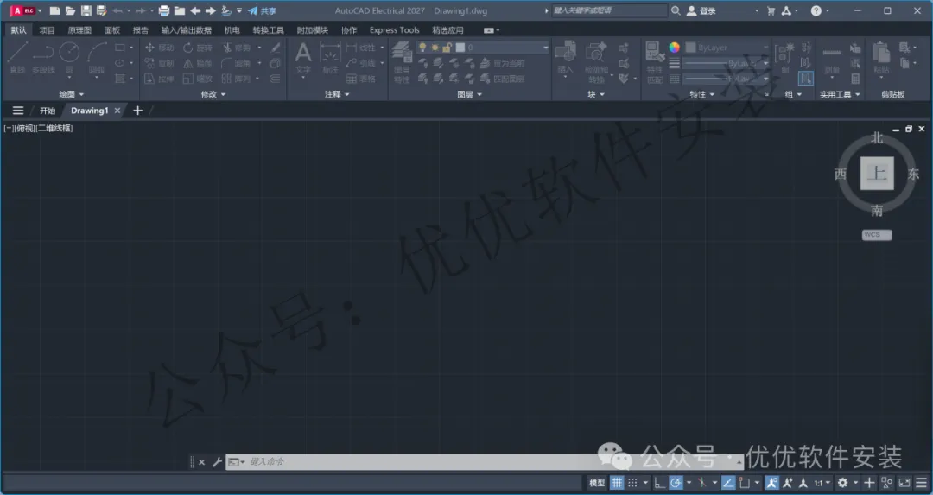
Task: Toggle annotation objects visibility in status bar
Action: tap(771, 483)
